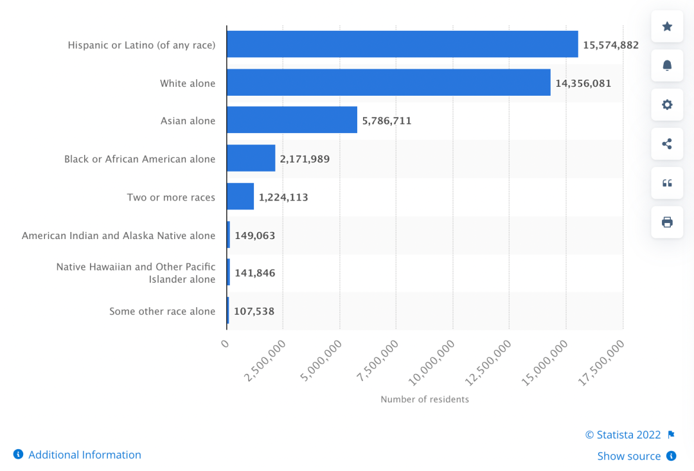Click the Asian alone bar
Screen dimensions: 694x471
(292, 120)
